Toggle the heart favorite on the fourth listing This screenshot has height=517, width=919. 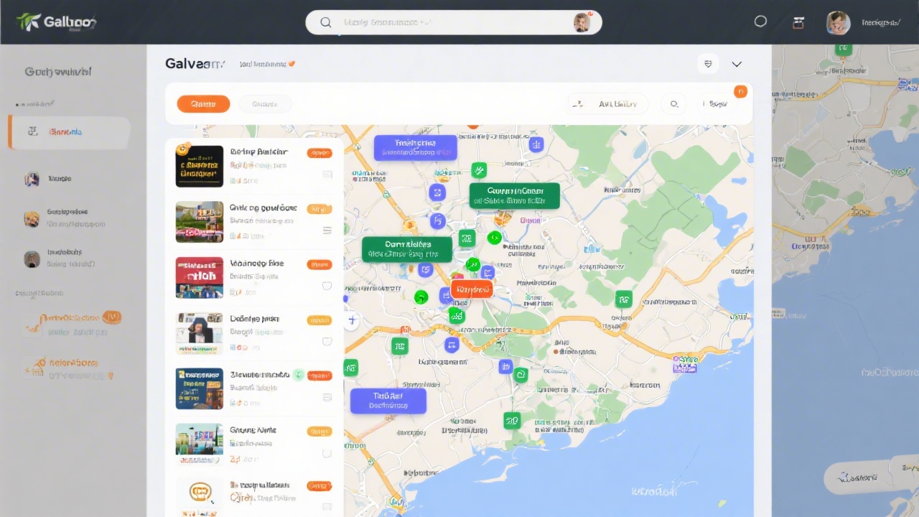point(327,342)
